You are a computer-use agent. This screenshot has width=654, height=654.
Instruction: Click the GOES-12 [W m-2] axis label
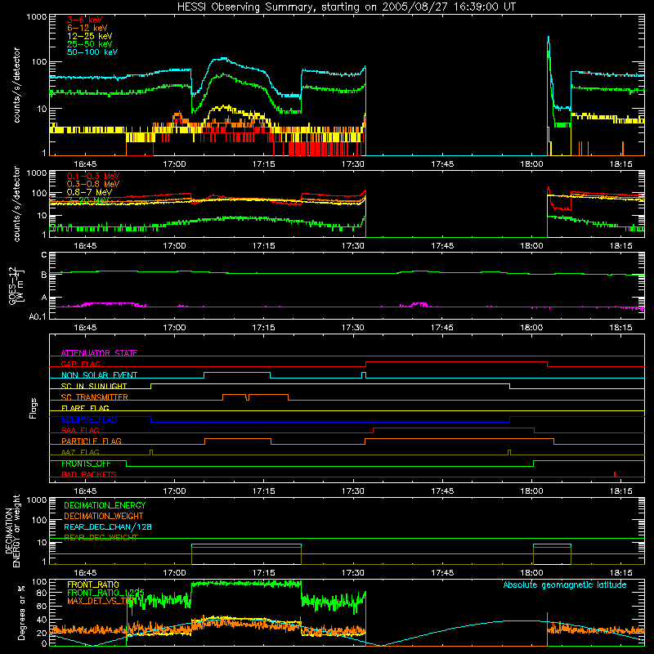click(16, 285)
